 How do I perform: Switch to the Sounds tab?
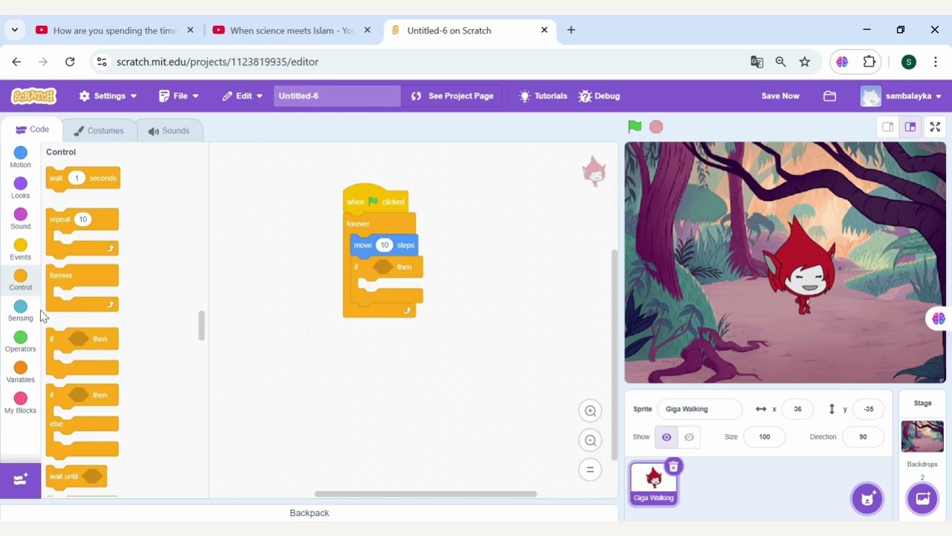point(169,130)
